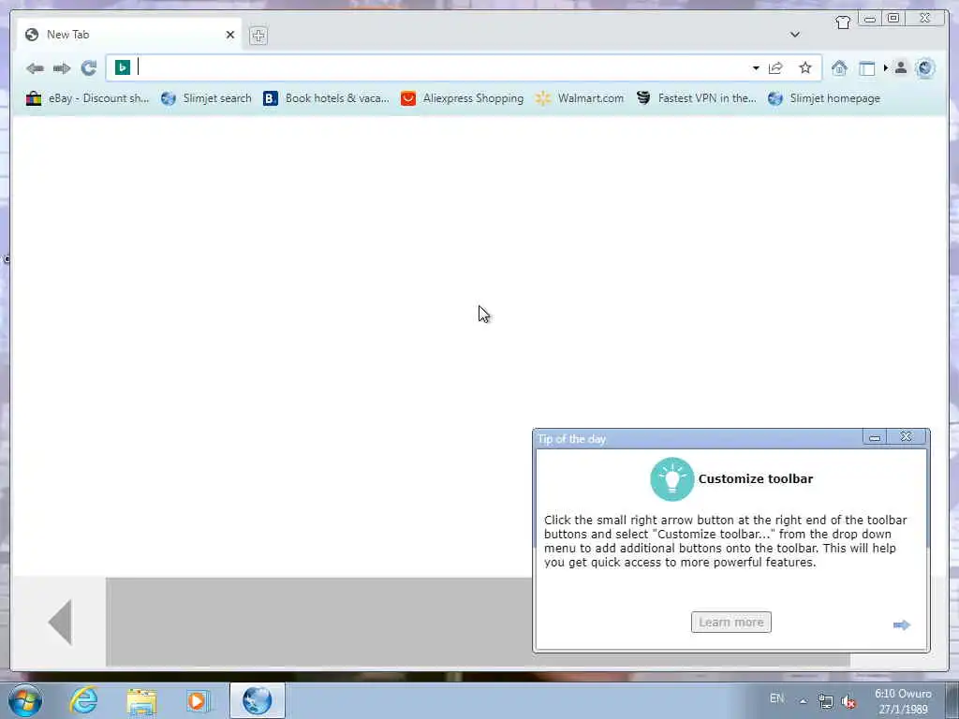Click the EN language indicator
Image resolution: width=959 pixels, height=719 pixels.
point(776,698)
